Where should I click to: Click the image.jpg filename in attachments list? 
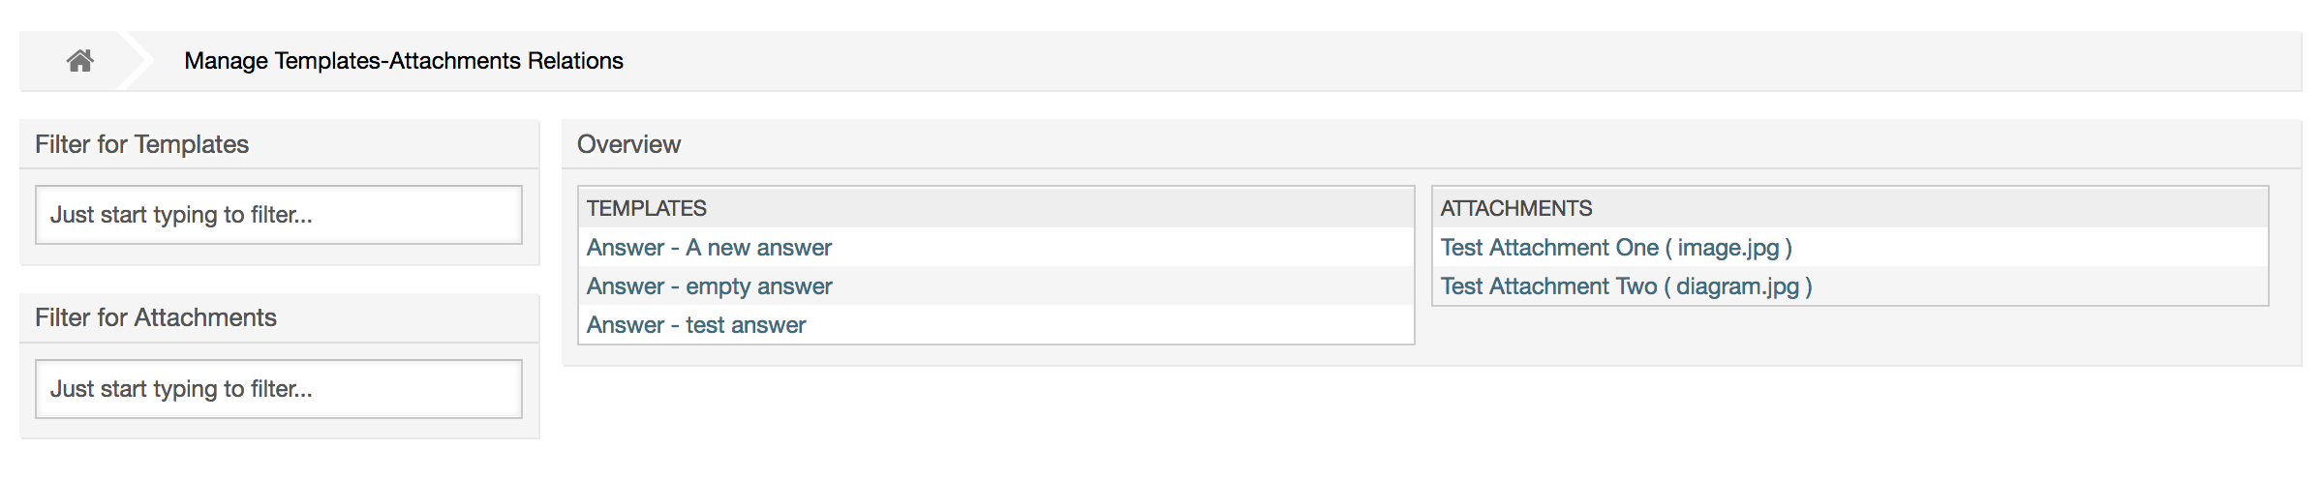click(1728, 248)
